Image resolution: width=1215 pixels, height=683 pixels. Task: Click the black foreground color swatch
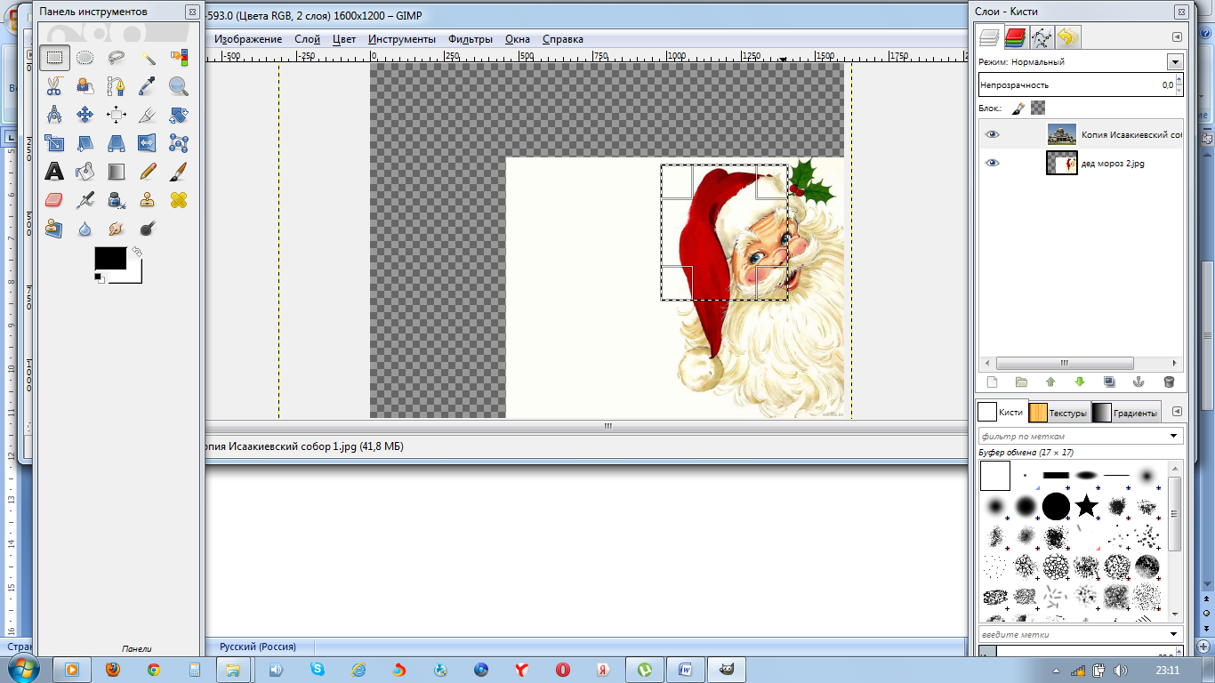coord(109,259)
